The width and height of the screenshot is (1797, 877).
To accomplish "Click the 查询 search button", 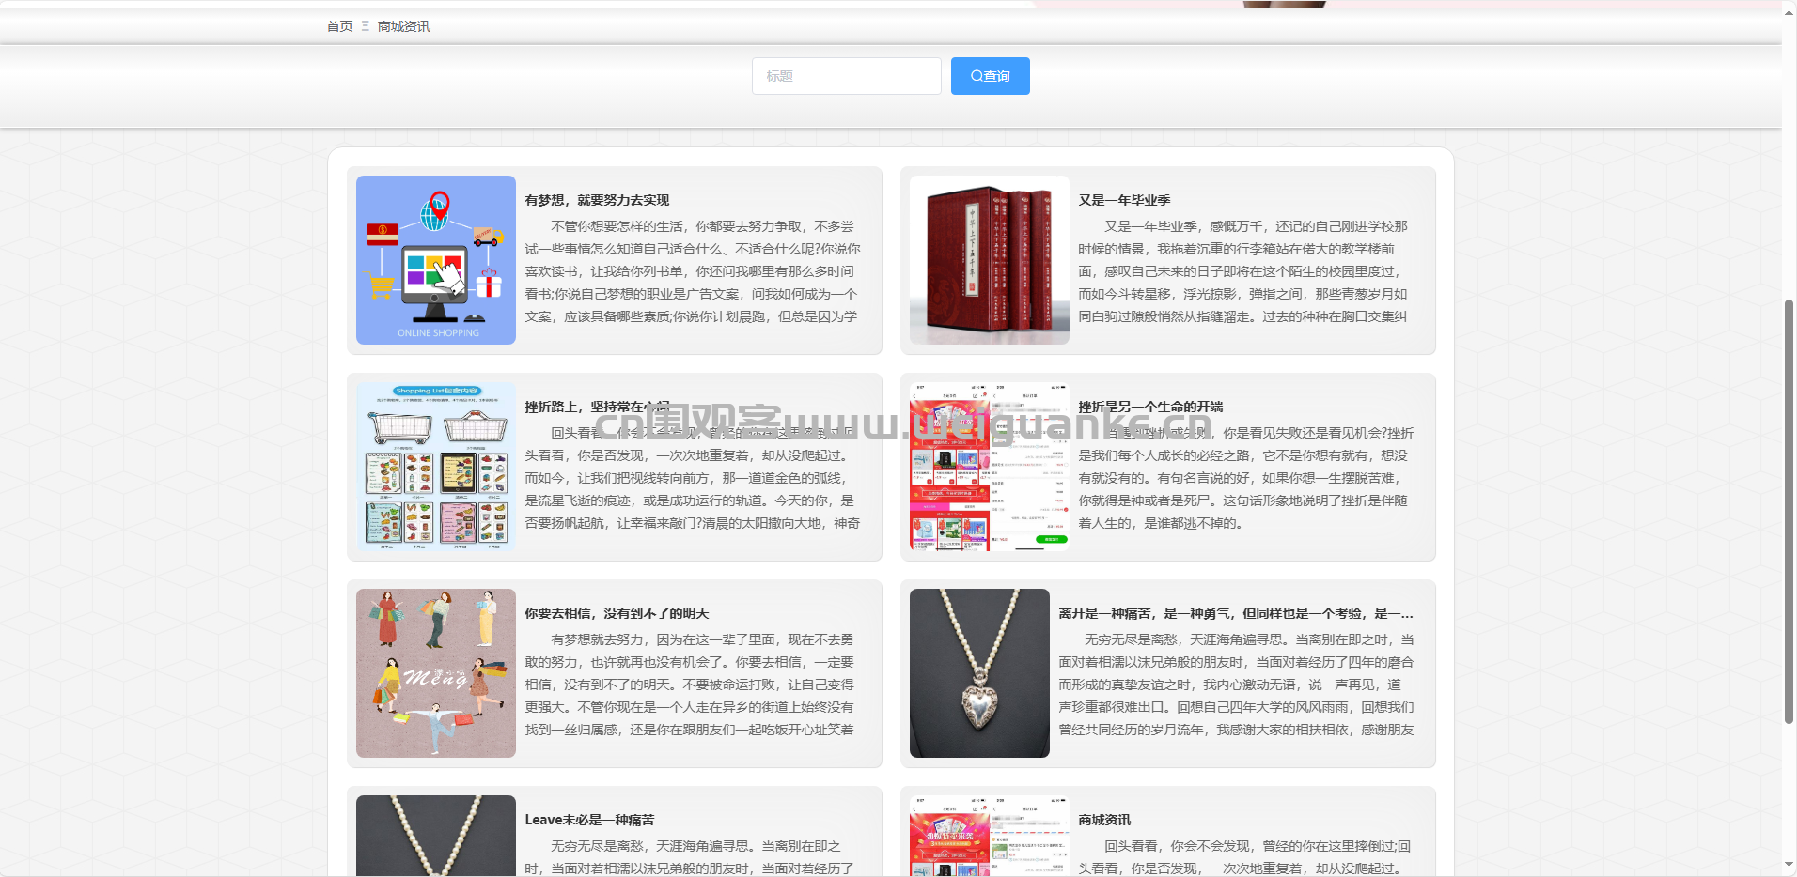I will [x=990, y=76].
